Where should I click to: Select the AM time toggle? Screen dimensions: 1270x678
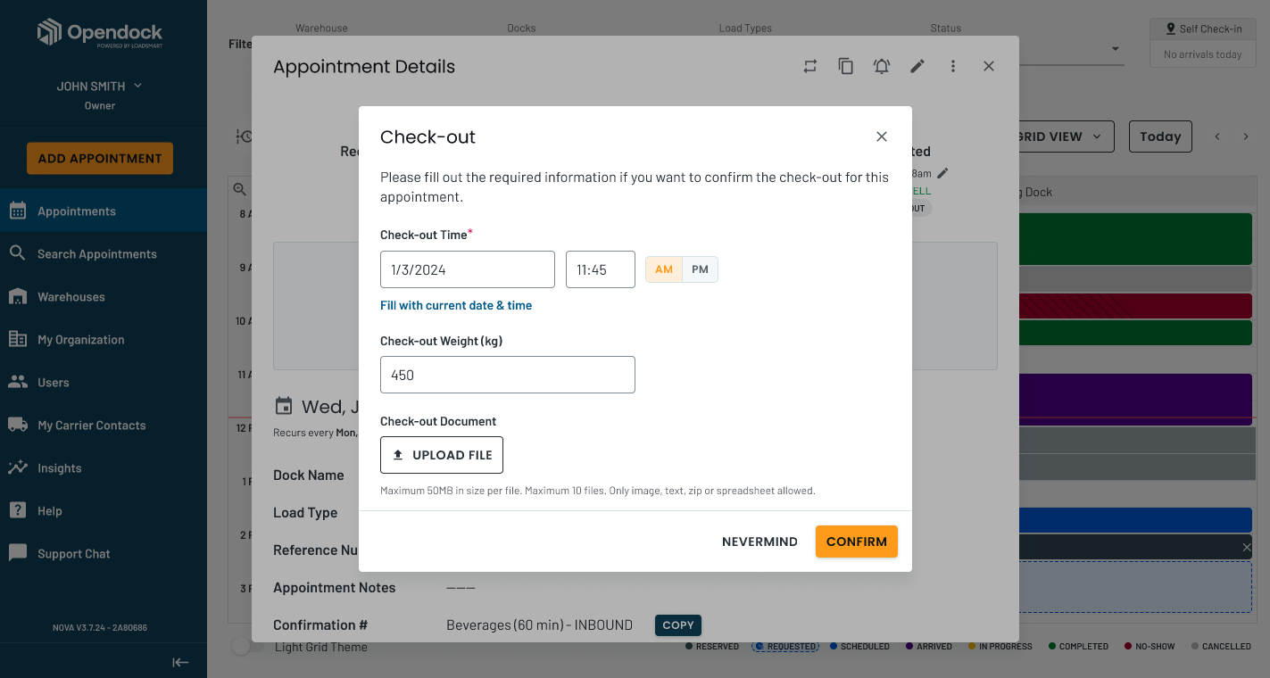(x=664, y=269)
